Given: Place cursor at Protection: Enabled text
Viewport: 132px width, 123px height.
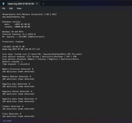Looking at the screenshot, I should click(13, 42).
